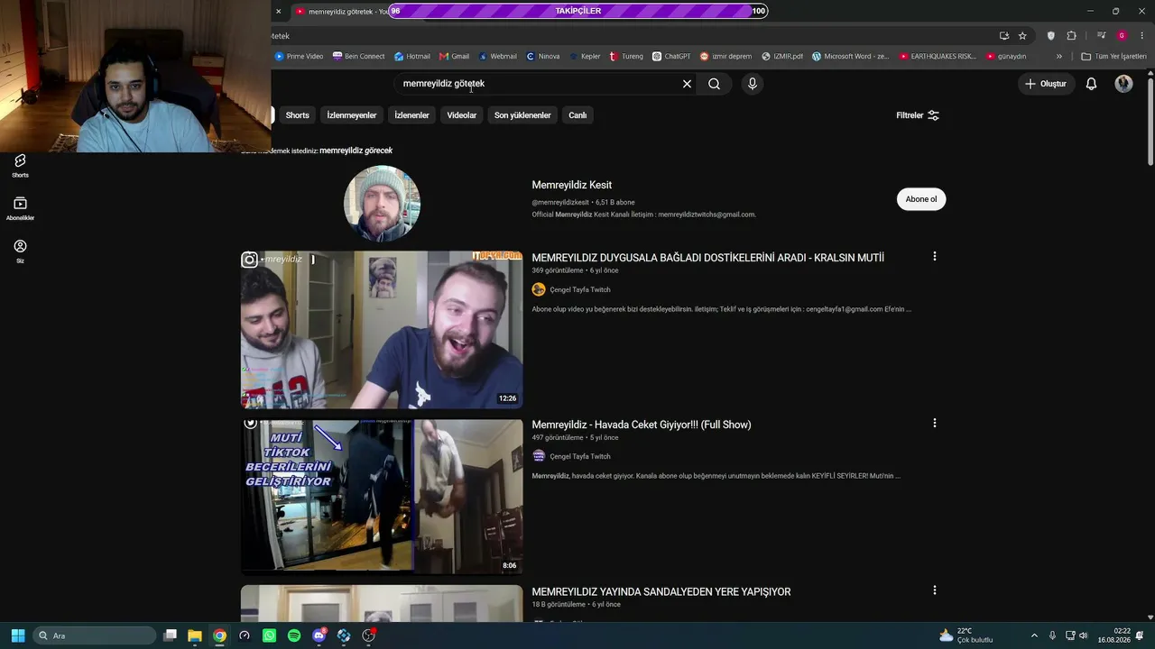The width and height of the screenshot is (1155, 649).
Task: Open the Siz page in sidebar
Action: 20,251
